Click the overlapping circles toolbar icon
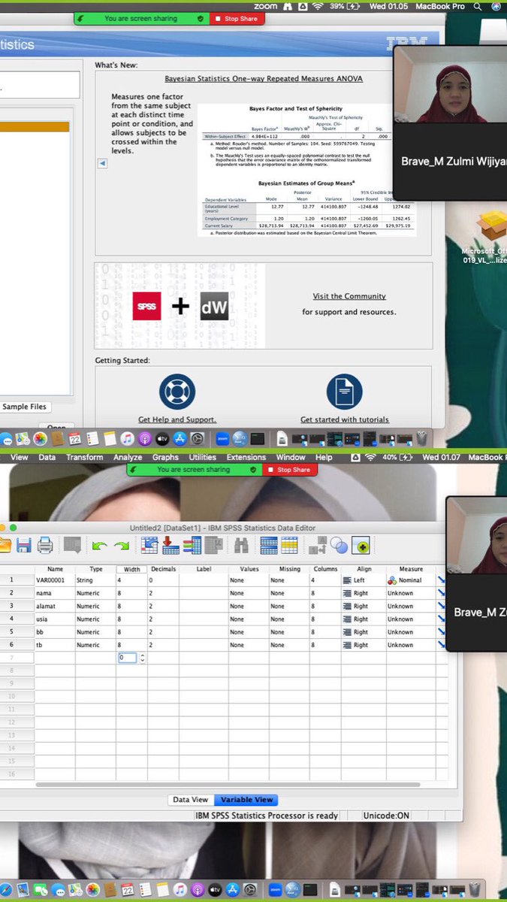The width and height of the screenshot is (507, 902). (338, 546)
